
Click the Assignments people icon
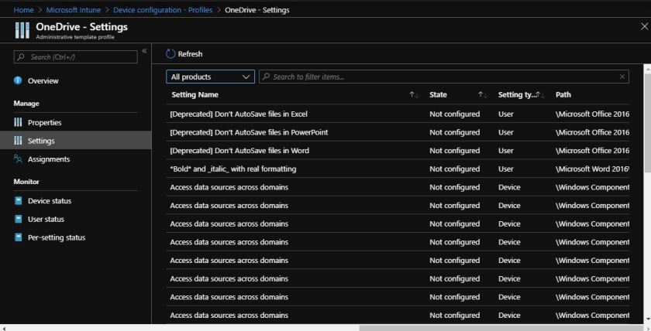click(x=18, y=159)
